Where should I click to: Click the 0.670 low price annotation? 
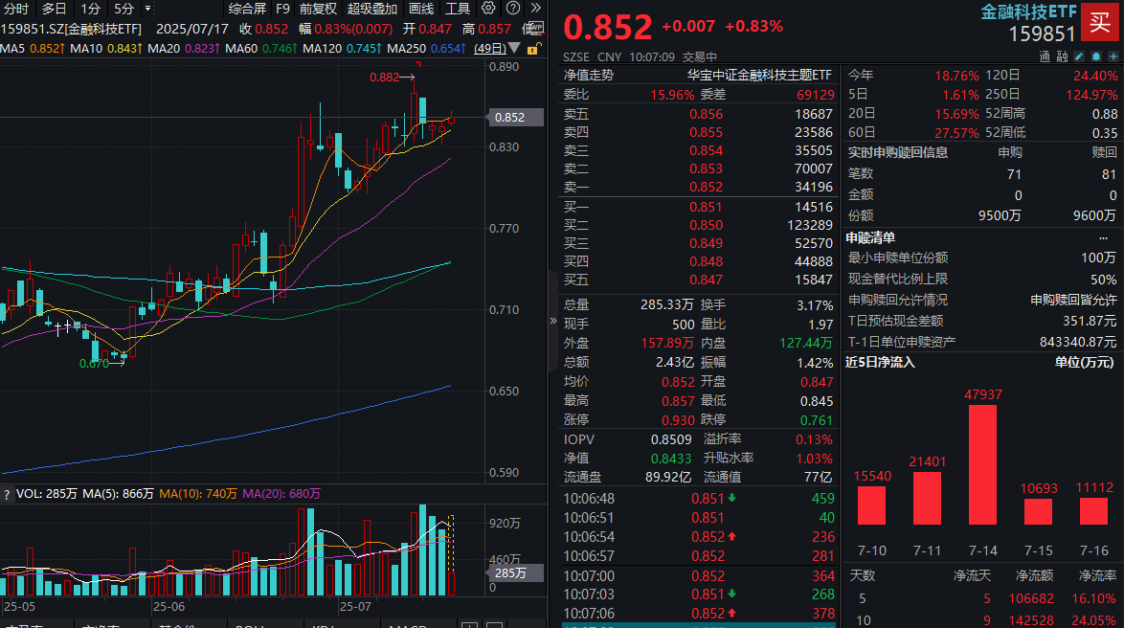point(94,364)
